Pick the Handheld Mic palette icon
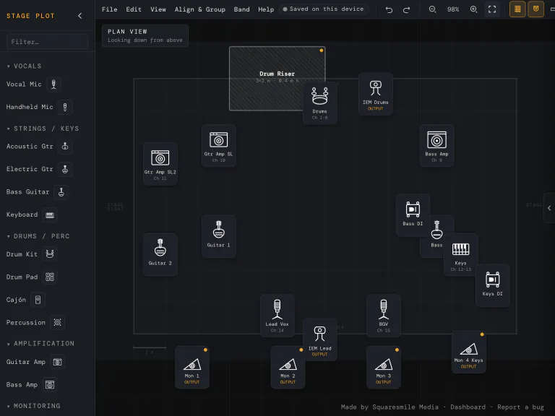 pyautogui.click(x=65, y=107)
